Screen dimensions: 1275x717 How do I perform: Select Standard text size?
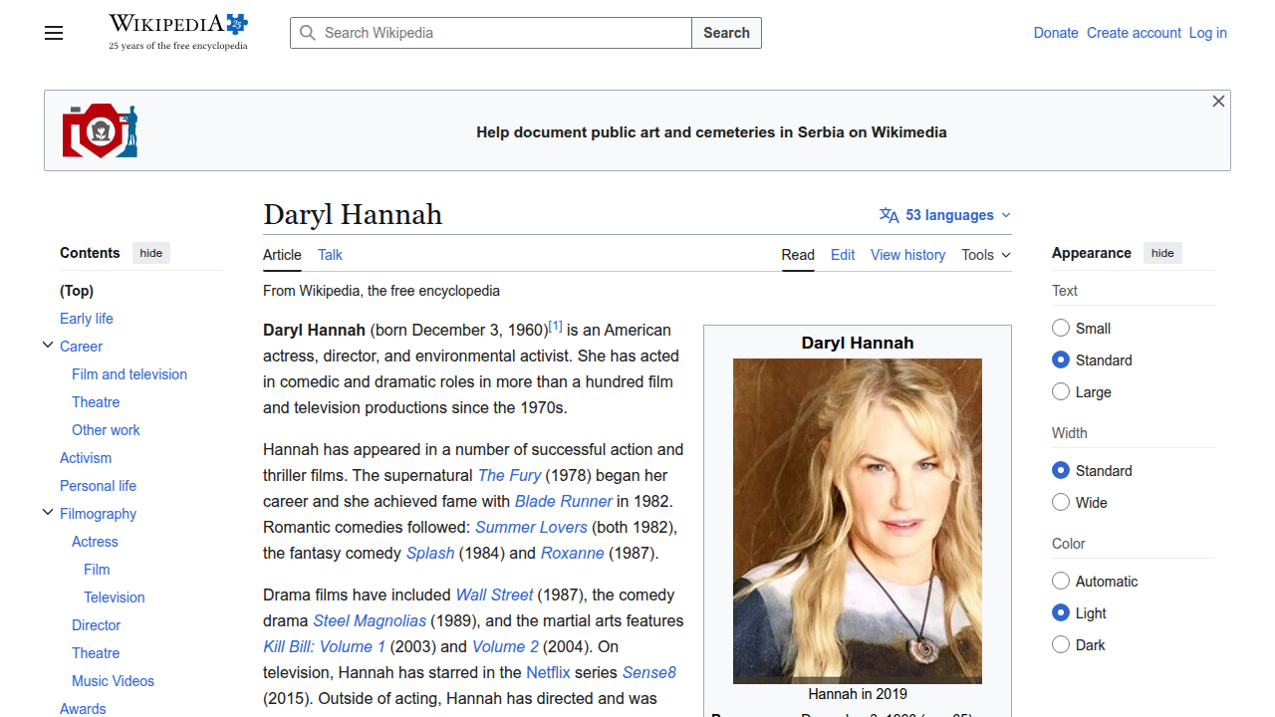(x=1061, y=360)
